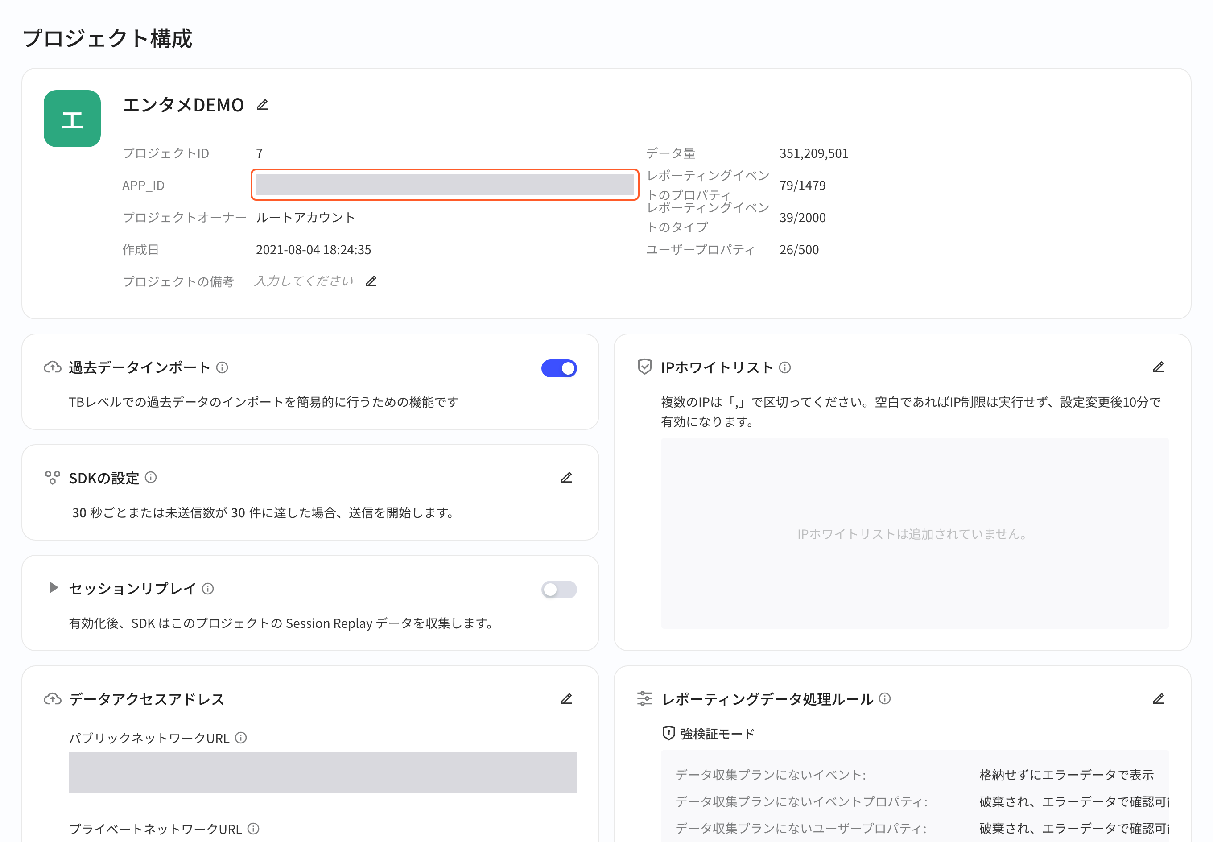
Task: Show info icon for パブリックネットワークURL
Action: pyautogui.click(x=241, y=738)
